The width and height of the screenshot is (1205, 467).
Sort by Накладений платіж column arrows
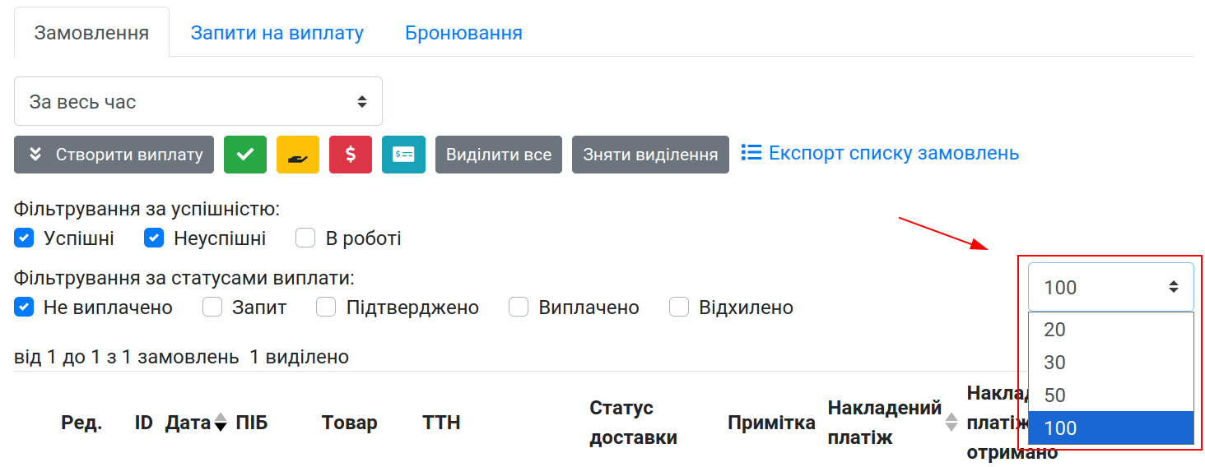tap(951, 423)
